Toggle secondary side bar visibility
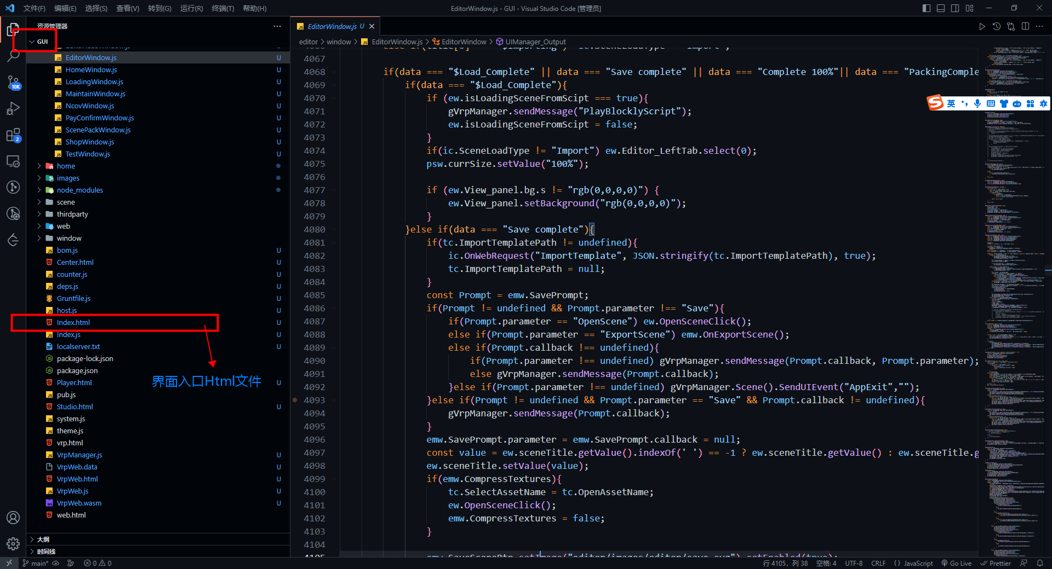The image size is (1052, 569). pyautogui.click(x=955, y=8)
